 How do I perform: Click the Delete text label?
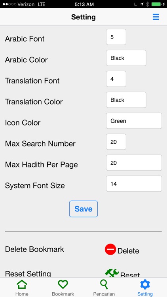128,251
